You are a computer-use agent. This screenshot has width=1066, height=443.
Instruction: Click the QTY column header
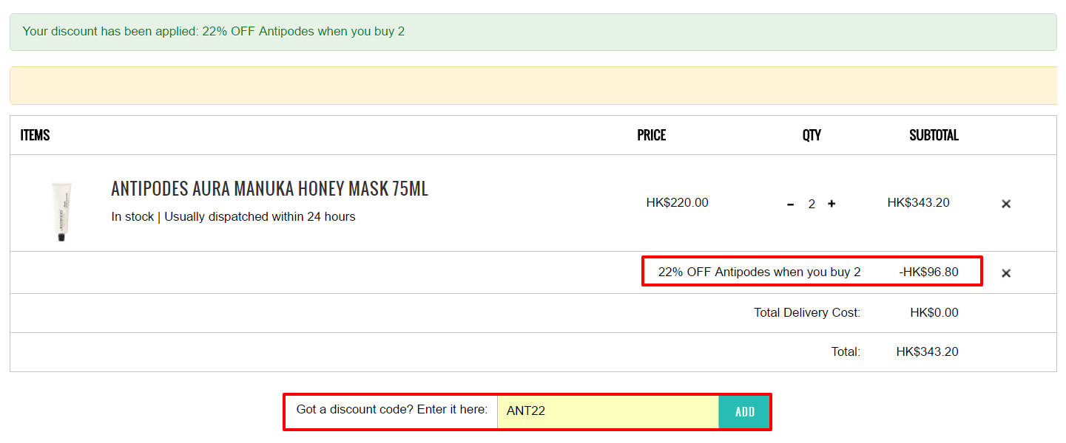pyautogui.click(x=812, y=135)
